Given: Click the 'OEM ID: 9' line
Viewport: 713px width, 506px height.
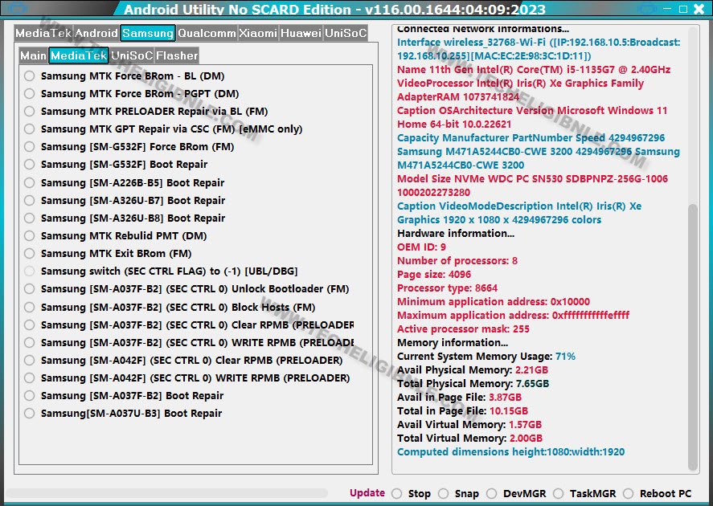Looking at the screenshot, I should [421, 247].
